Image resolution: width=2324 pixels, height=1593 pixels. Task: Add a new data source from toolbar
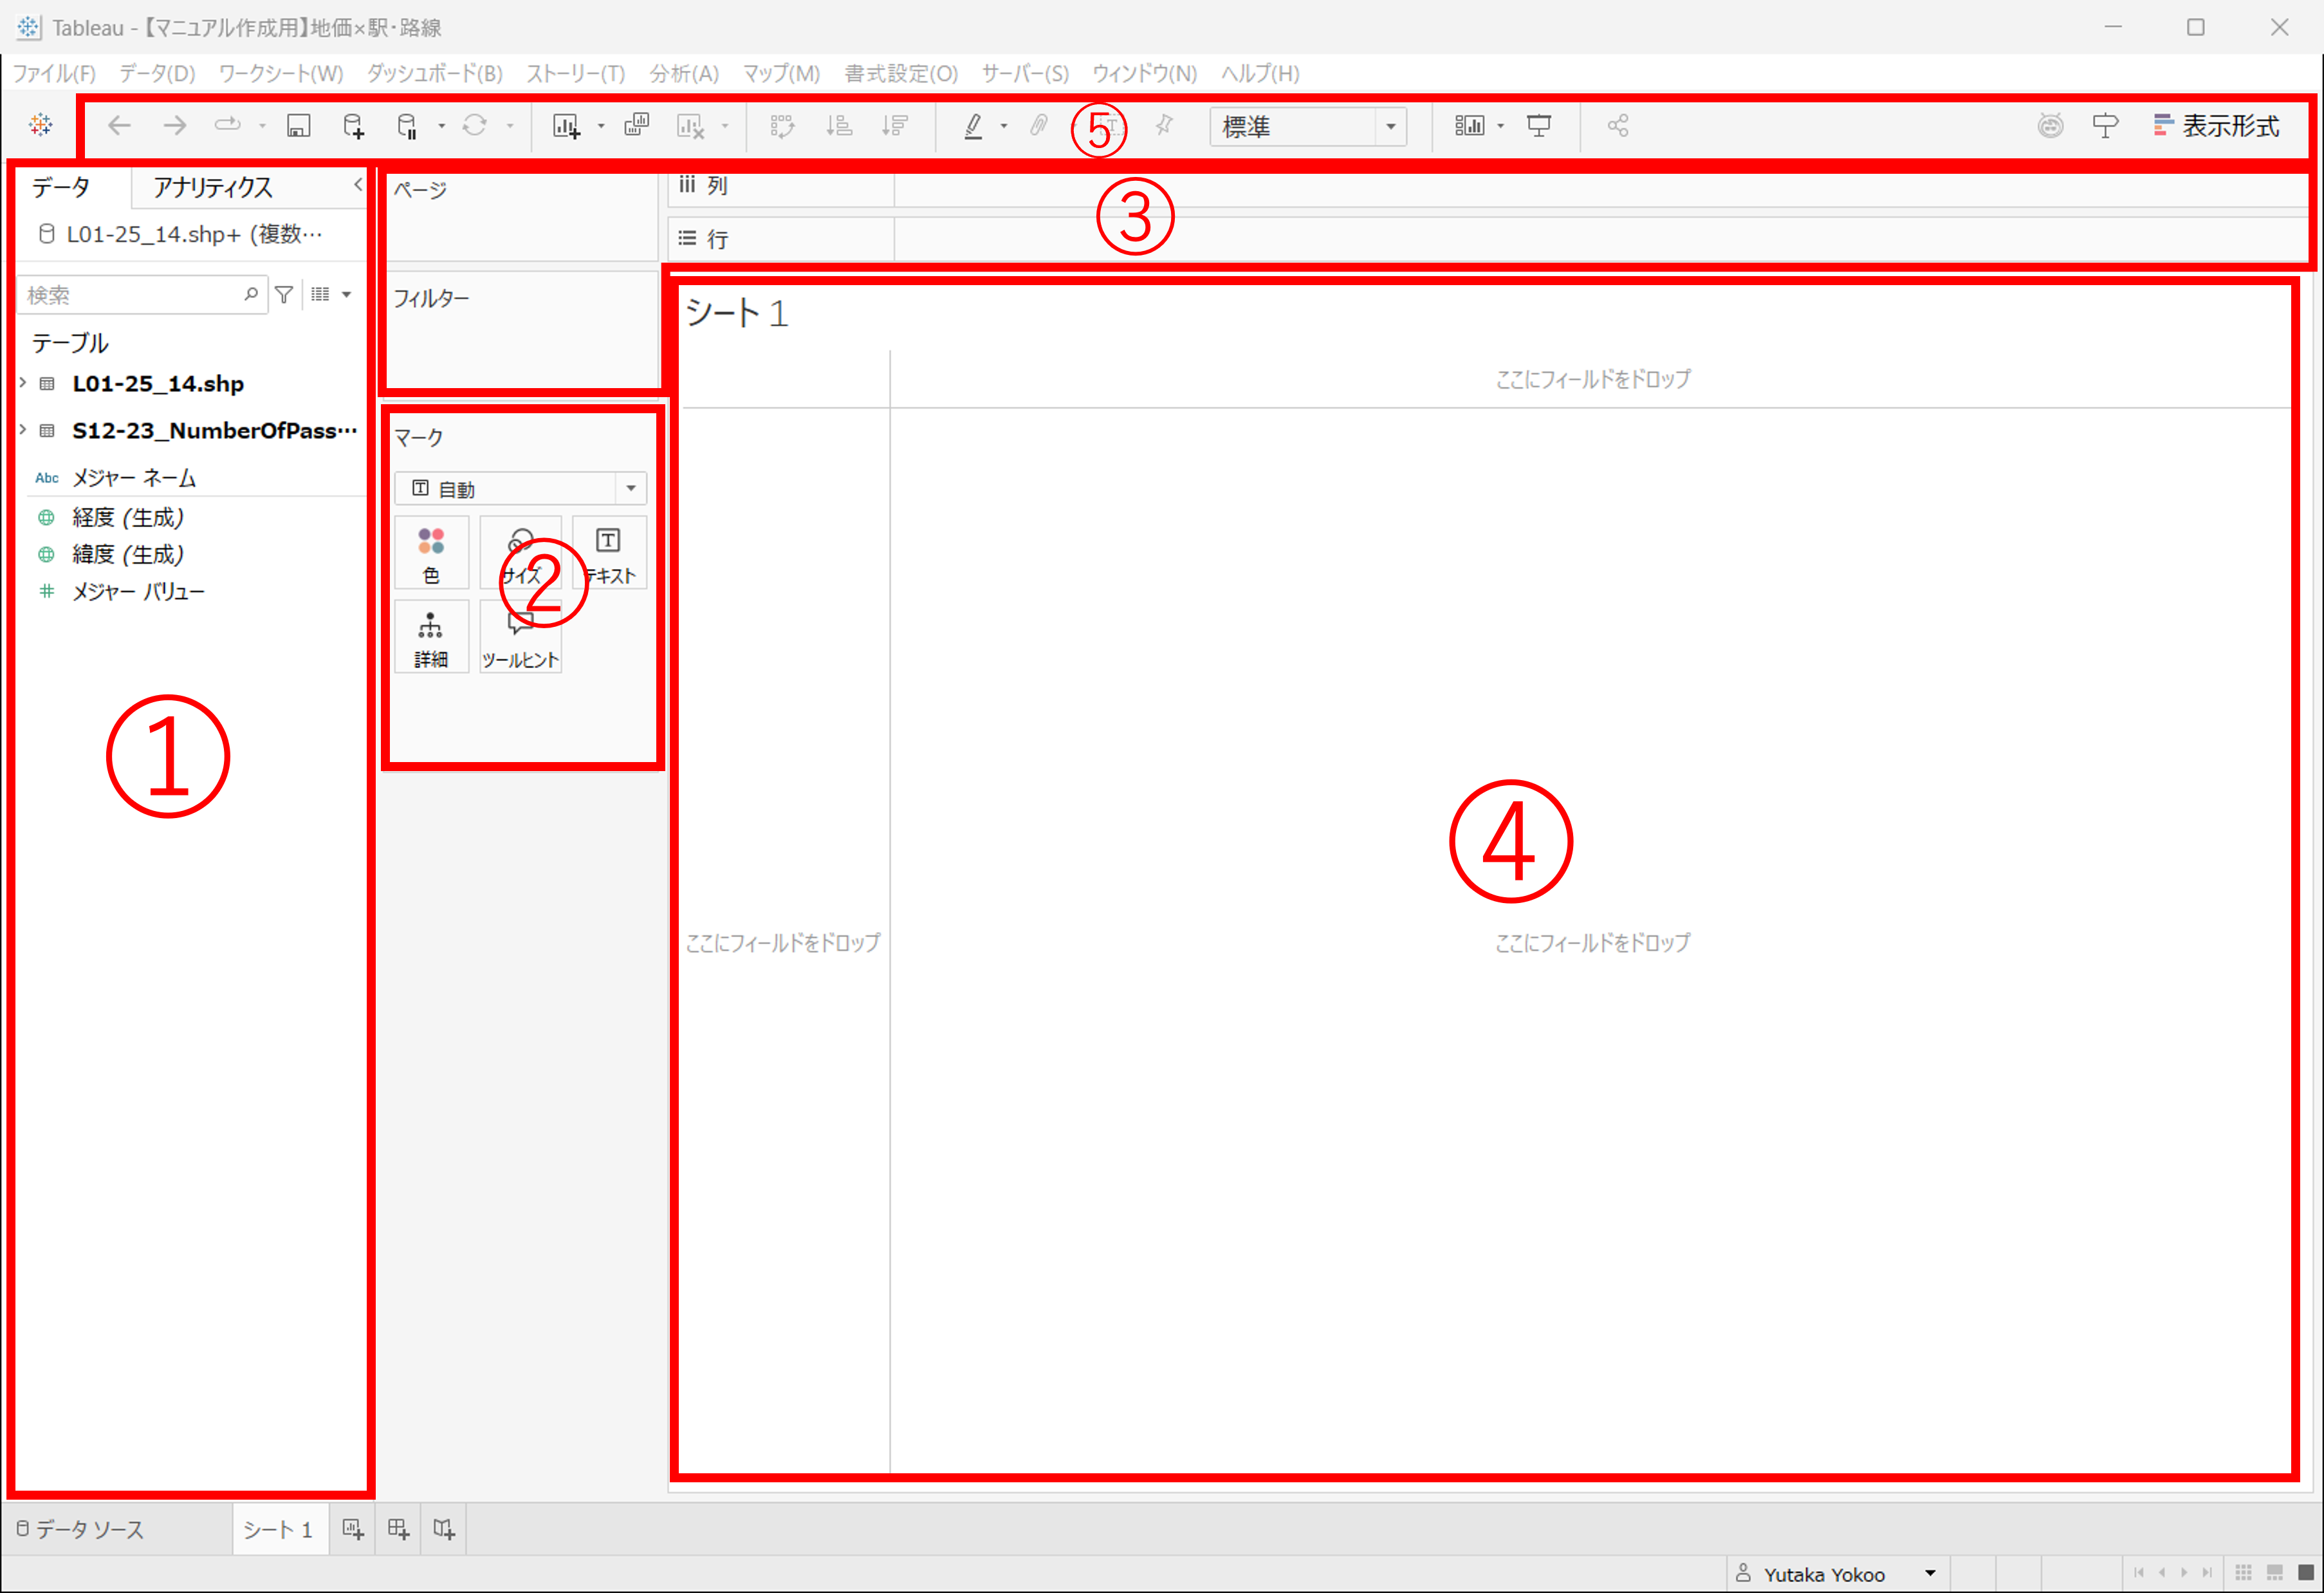click(353, 125)
